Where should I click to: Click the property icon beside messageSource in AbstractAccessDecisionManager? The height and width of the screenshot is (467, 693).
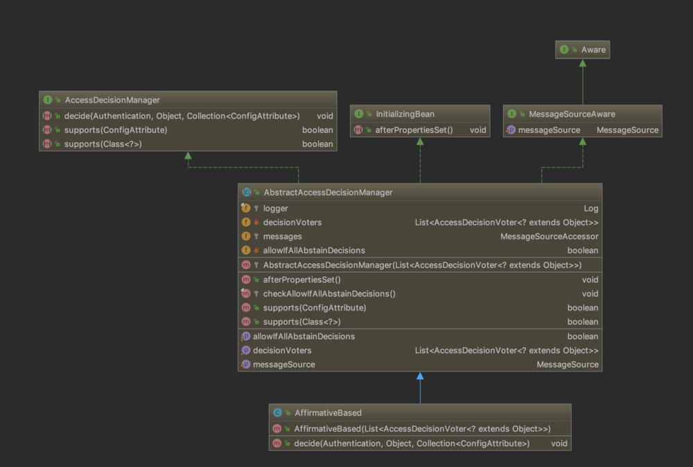(246, 364)
